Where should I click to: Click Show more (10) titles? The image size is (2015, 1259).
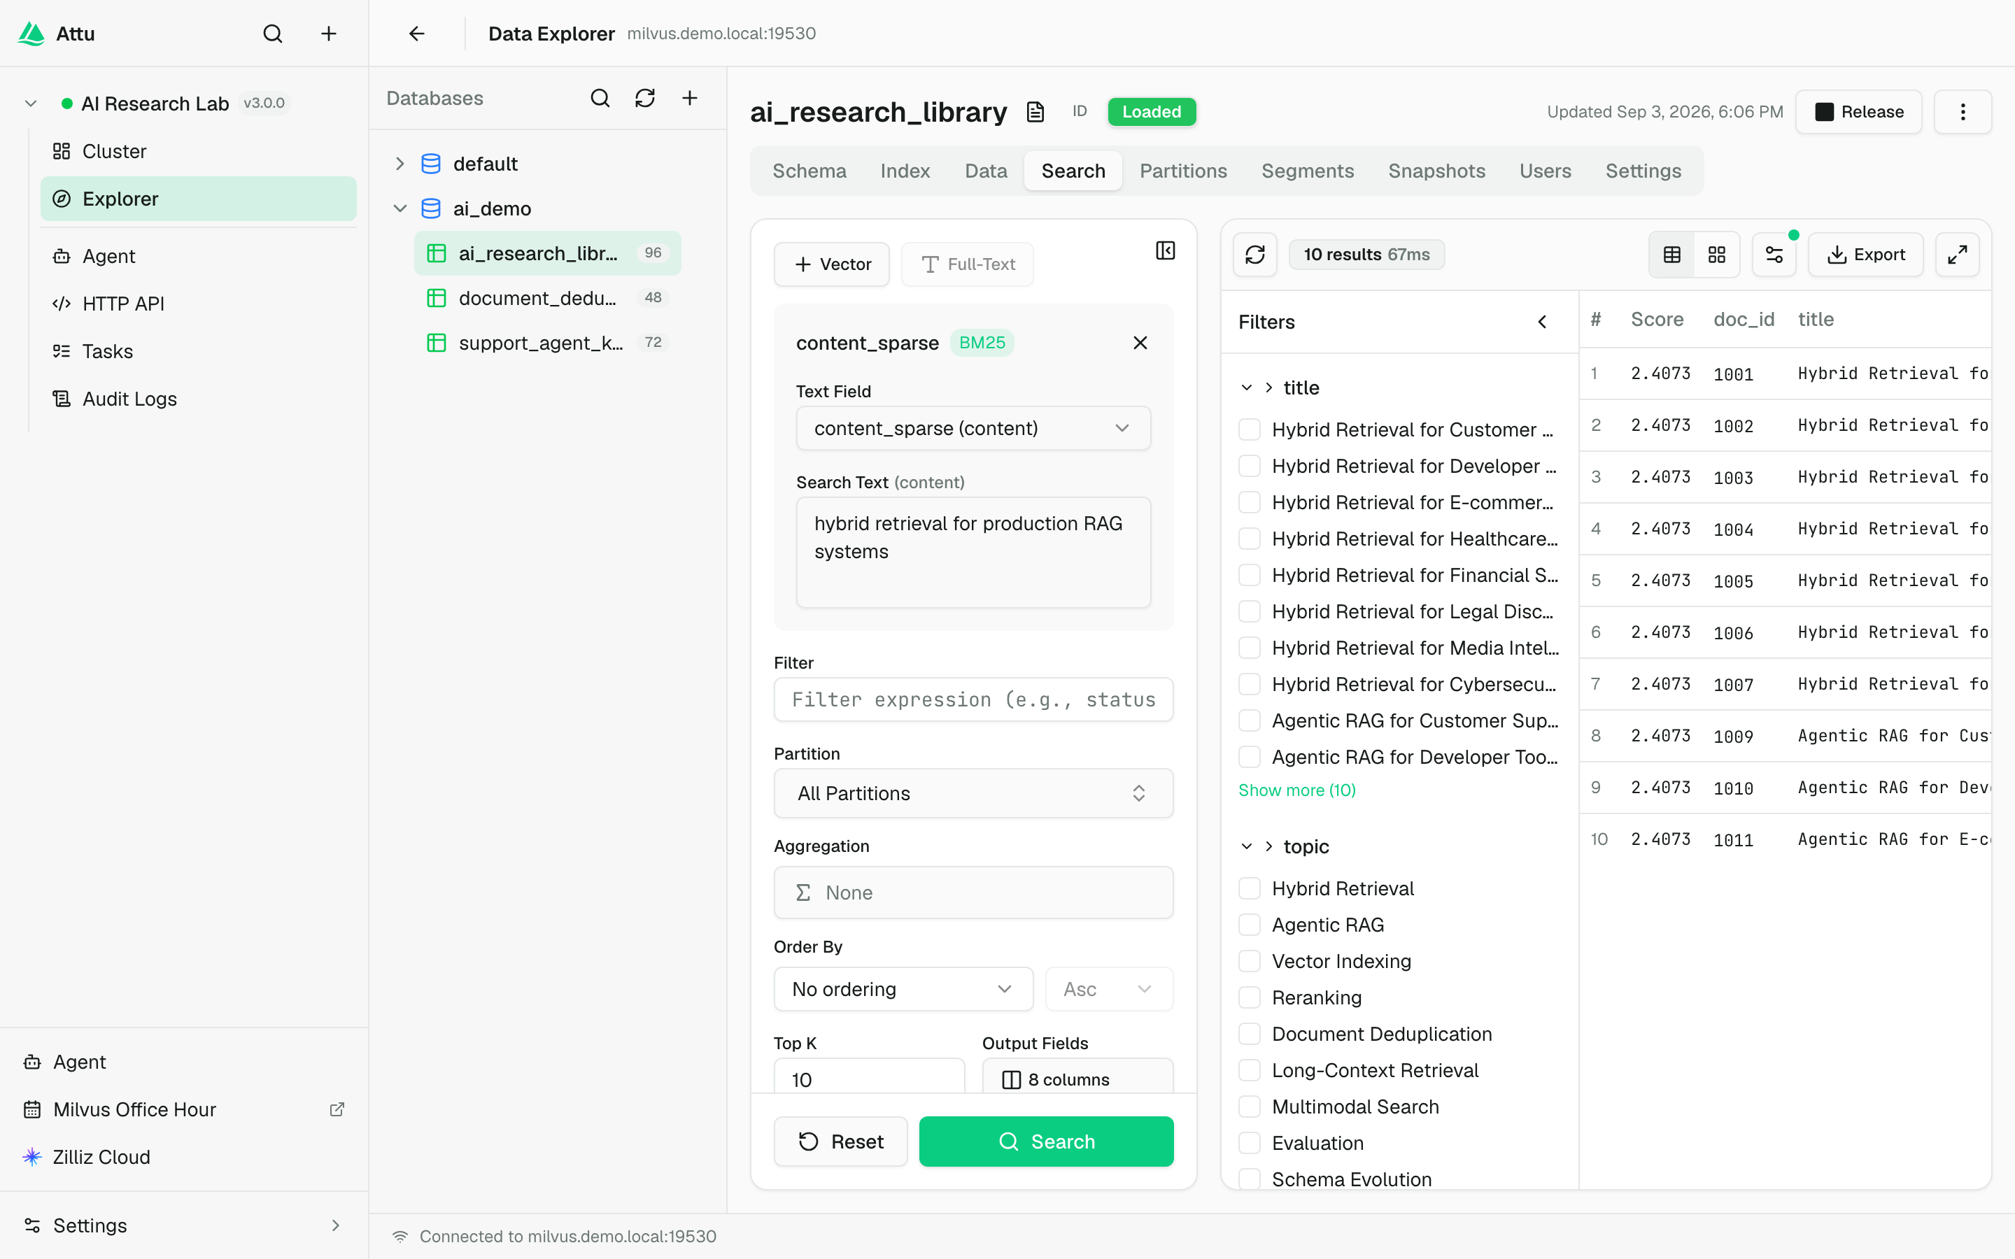pos(1296,790)
